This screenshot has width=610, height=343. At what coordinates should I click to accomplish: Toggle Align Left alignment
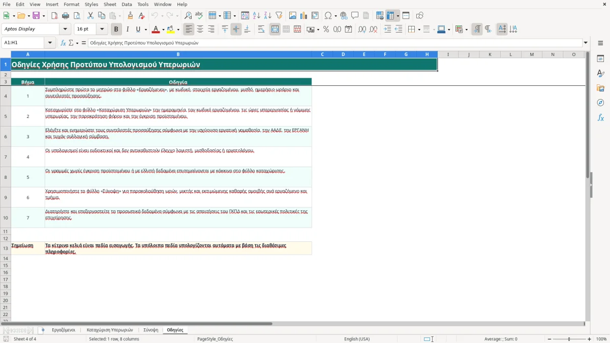click(189, 29)
